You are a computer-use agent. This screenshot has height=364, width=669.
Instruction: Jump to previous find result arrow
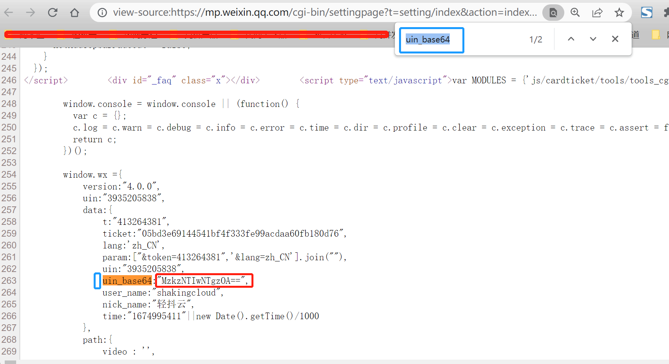tap(571, 39)
